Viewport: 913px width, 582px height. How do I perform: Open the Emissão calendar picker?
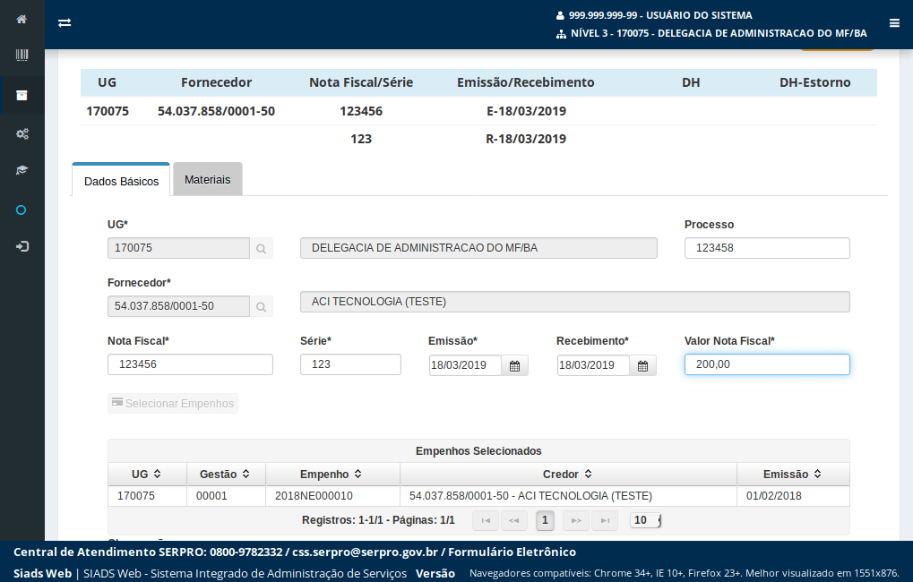pos(514,366)
